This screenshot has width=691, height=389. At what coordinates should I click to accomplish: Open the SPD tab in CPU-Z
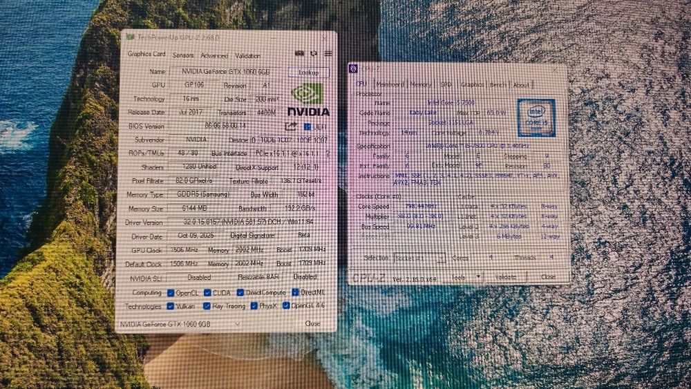pos(446,84)
